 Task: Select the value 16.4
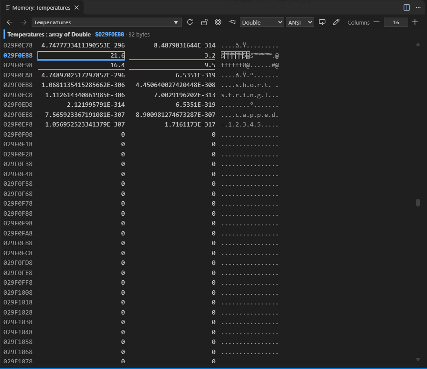pos(81,65)
